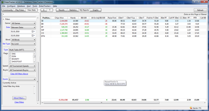209x111 pixels.
Task: Open the Statistics tab
Action: [x=73, y=10]
